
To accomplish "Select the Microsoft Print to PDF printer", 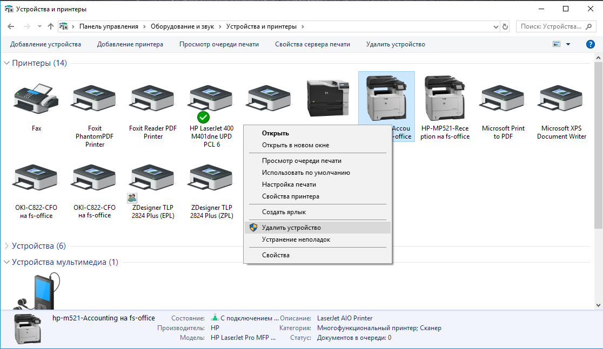I will coord(503,99).
